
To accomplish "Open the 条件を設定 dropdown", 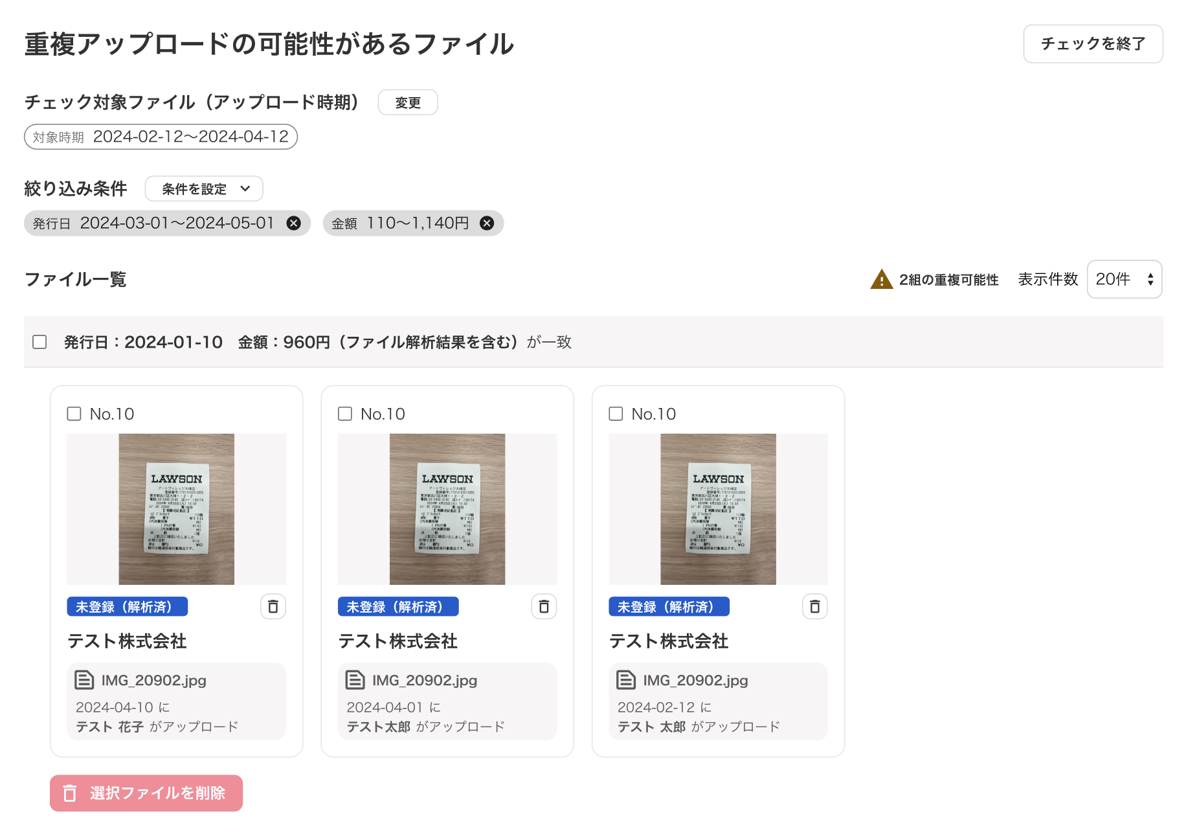I will pos(204,189).
